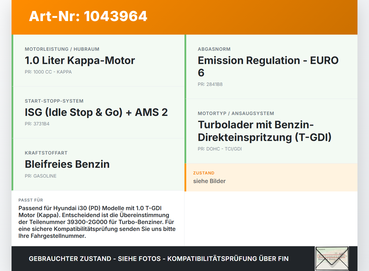The width and height of the screenshot is (369, 271).
Task: Click the PASST FÜR label
Action: [31, 200]
